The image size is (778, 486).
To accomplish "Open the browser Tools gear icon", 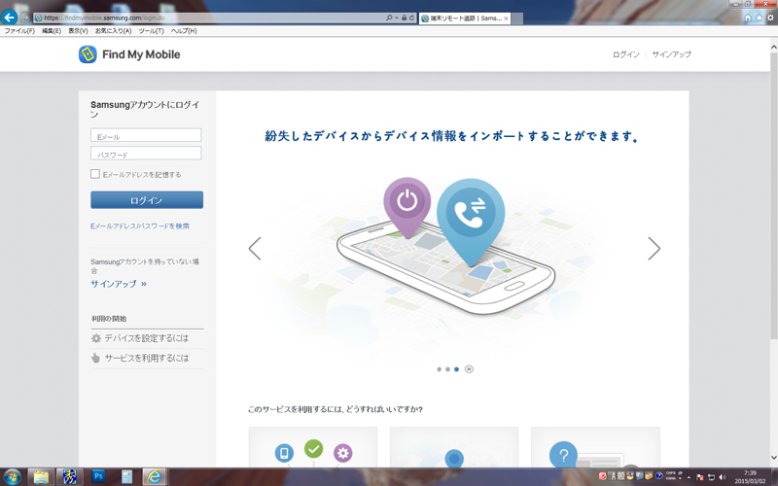I will [770, 17].
